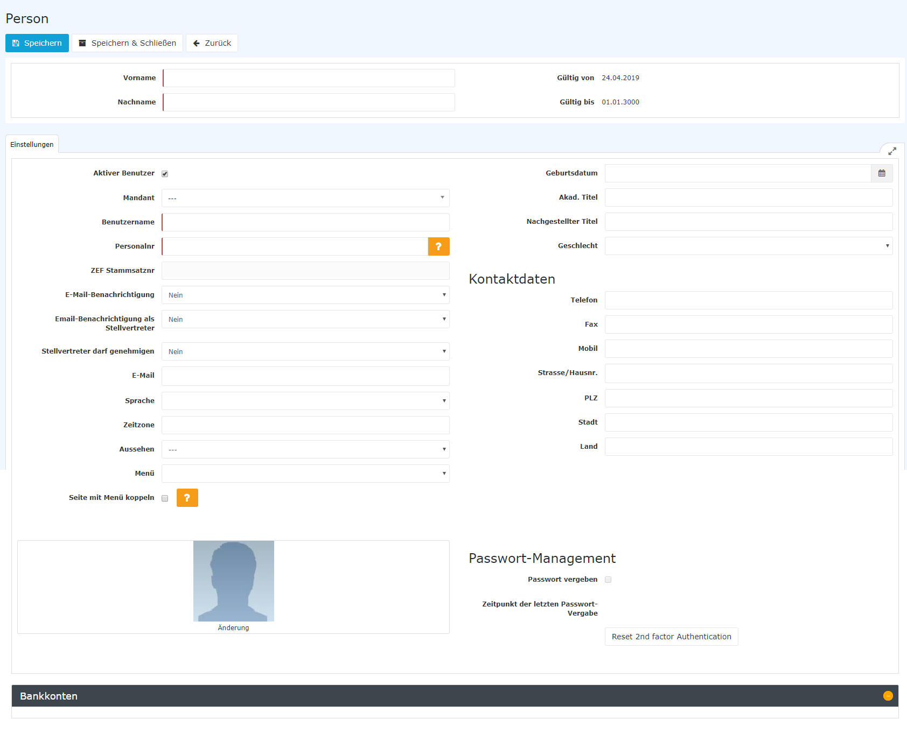Click the Speichern button with the floppy disk icon
This screenshot has height=734, width=907.
pos(37,43)
